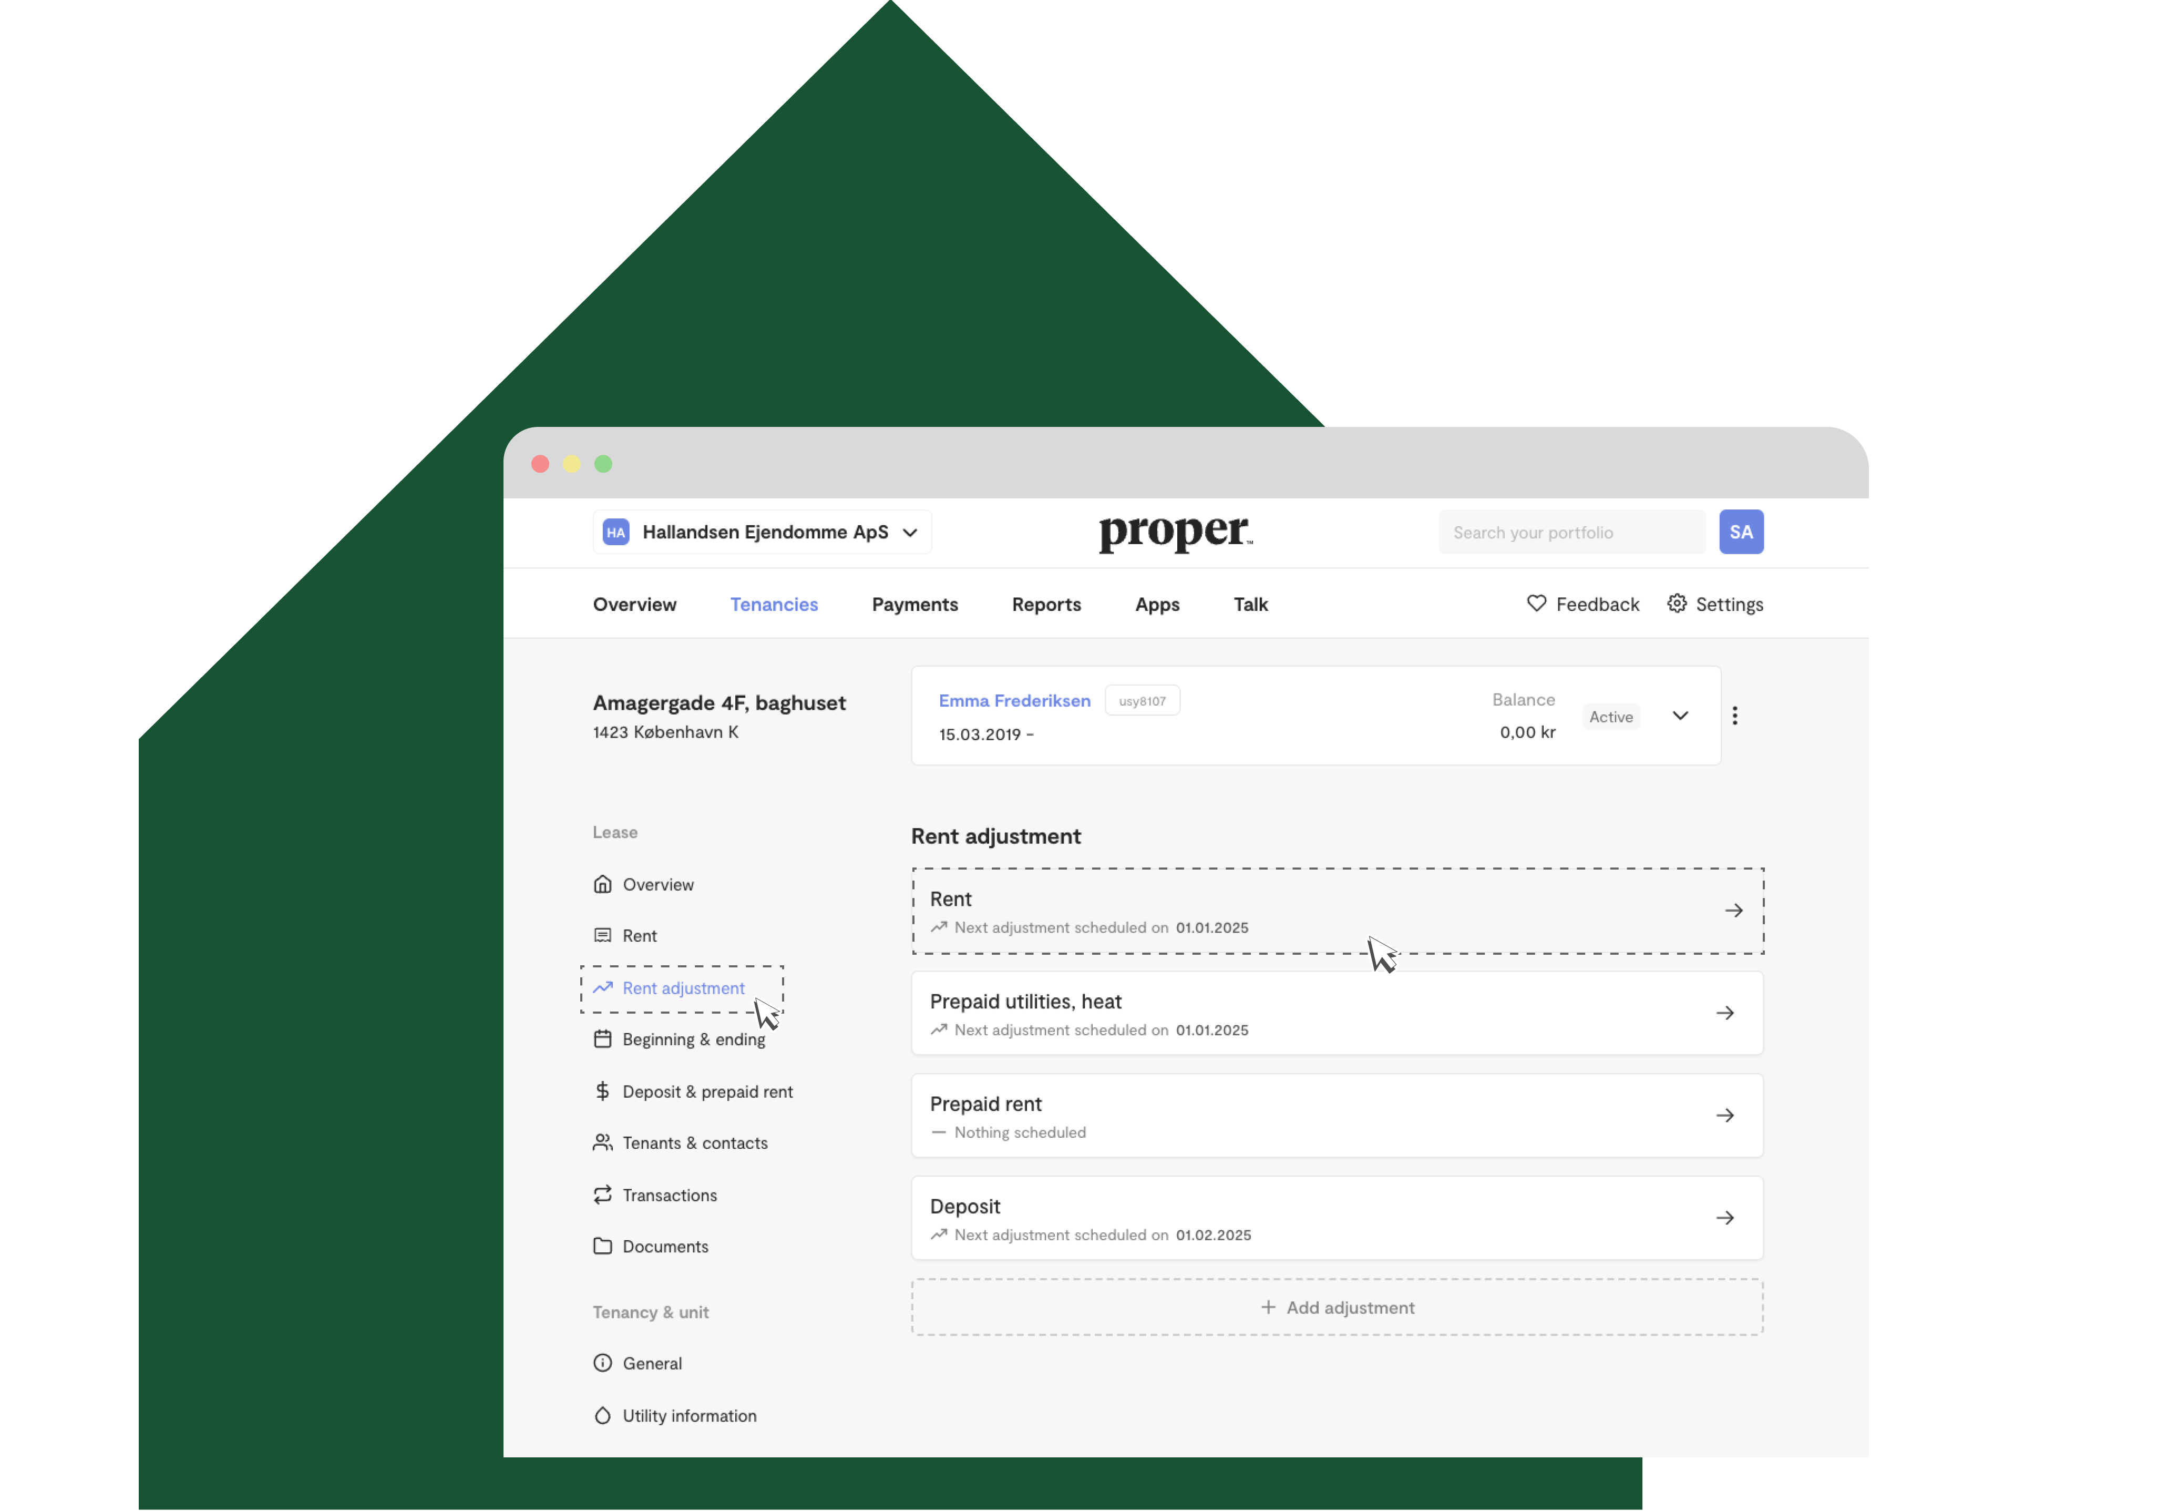Open Documents in the sidebar
The height and width of the screenshot is (1511, 2158).
[665, 1247]
